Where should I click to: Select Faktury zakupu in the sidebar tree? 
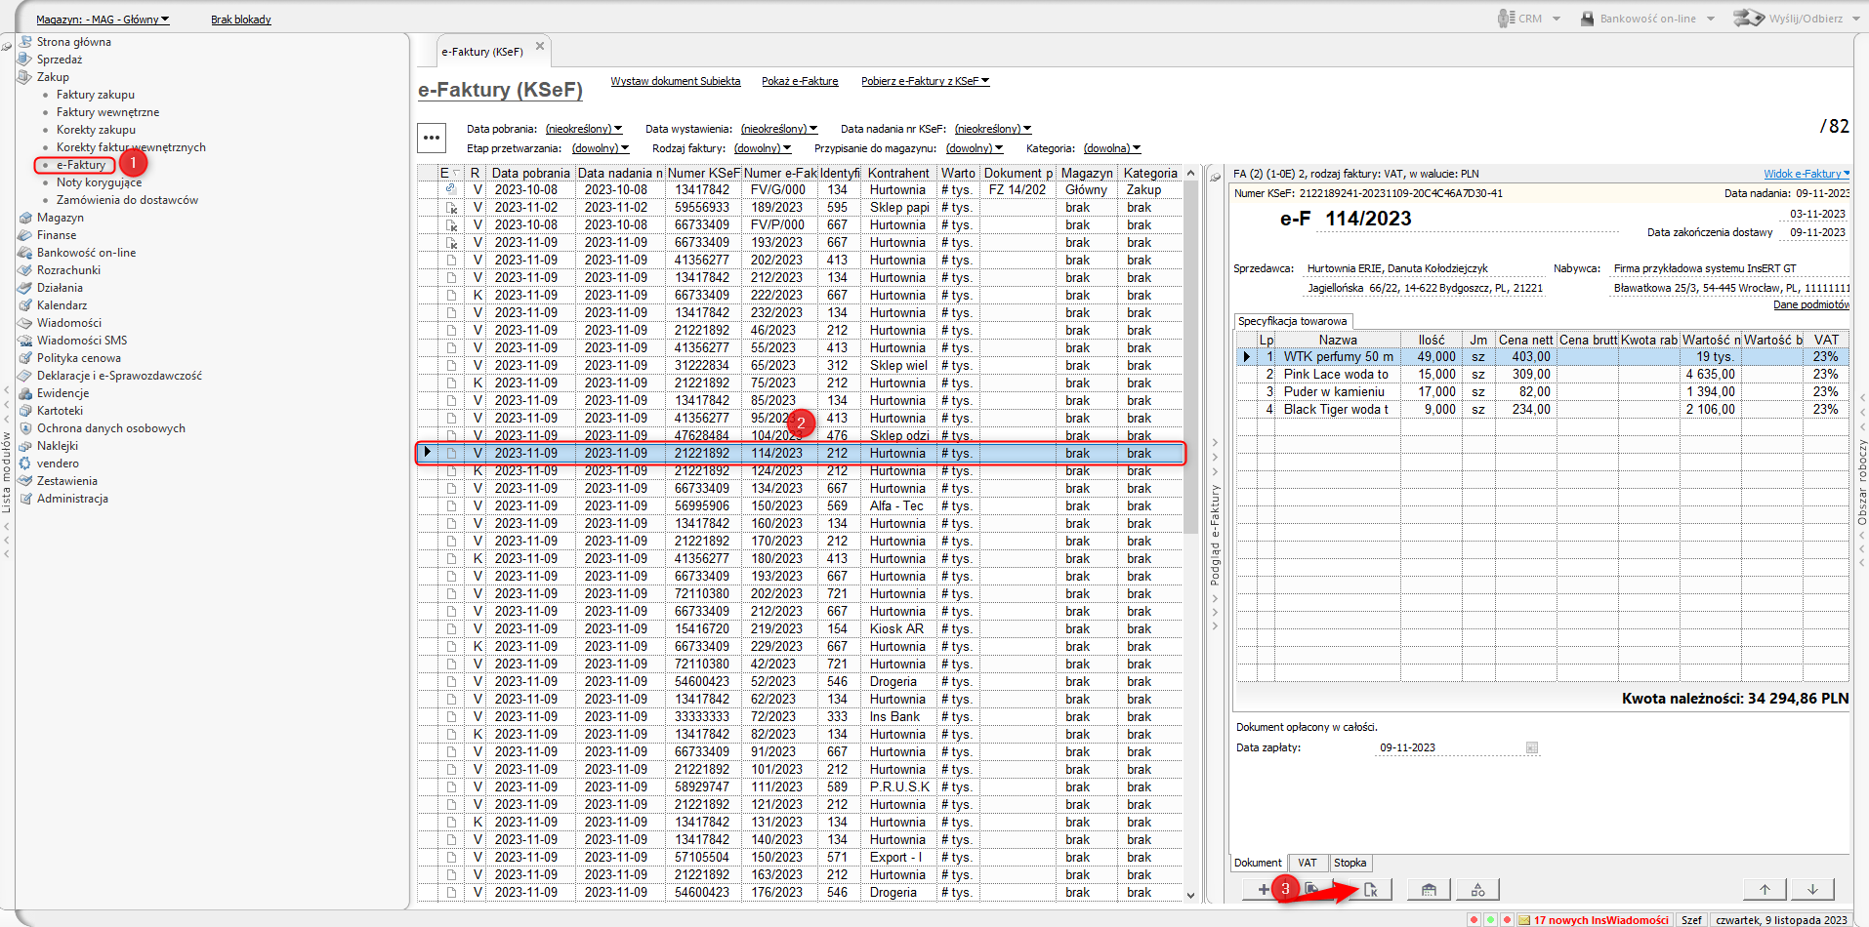(x=96, y=95)
